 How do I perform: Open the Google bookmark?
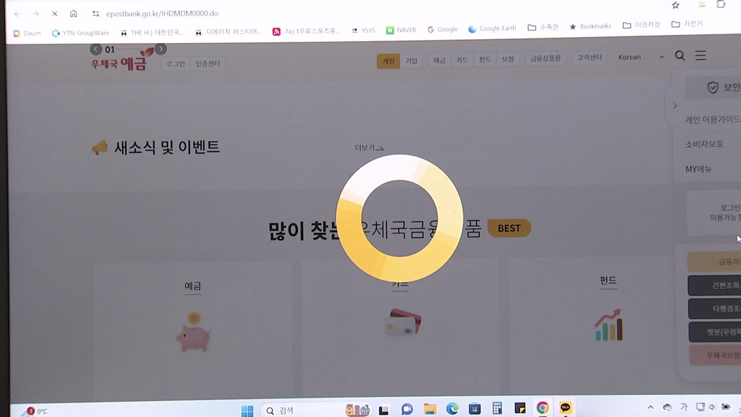[x=442, y=30]
